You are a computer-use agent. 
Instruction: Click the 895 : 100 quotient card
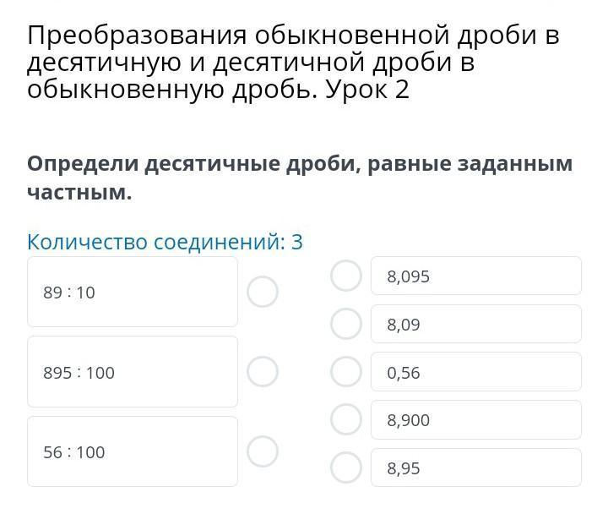coord(133,372)
